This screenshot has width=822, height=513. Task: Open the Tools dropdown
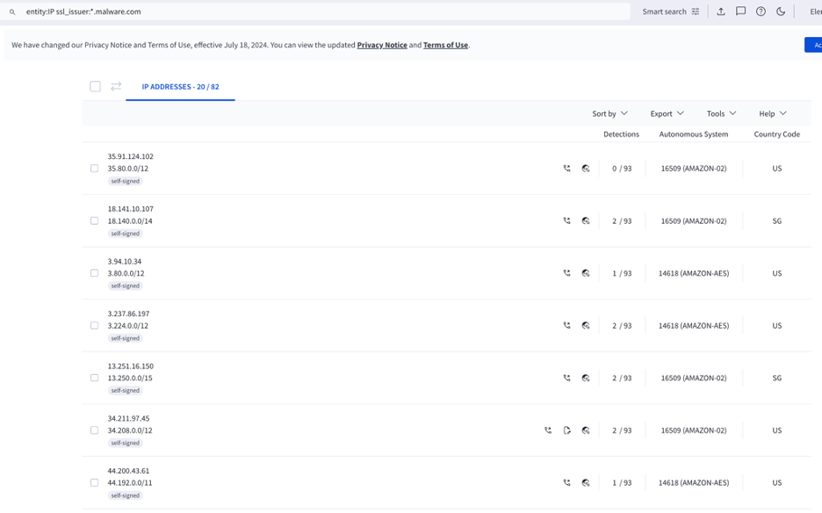click(721, 113)
